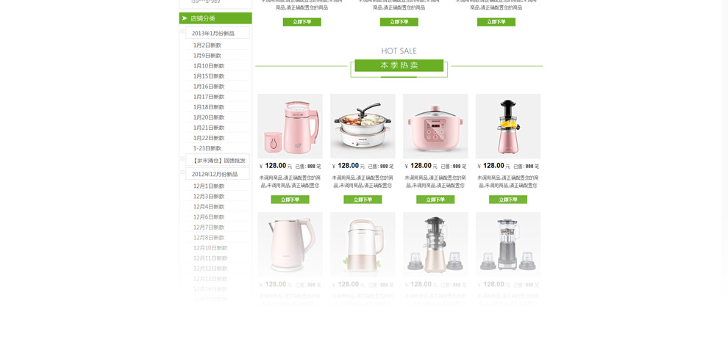728x339 pixels.
Task: Collapse the 2012年12月份新品 category expander
Action: point(182,172)
